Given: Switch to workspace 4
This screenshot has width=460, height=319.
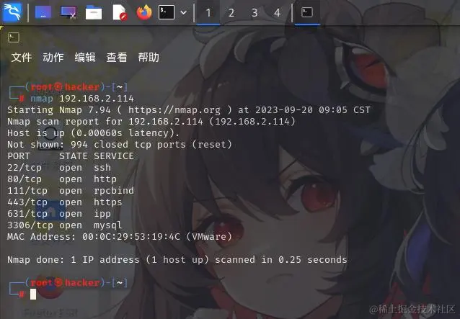Looking at the screenshot, I should 278,13.
